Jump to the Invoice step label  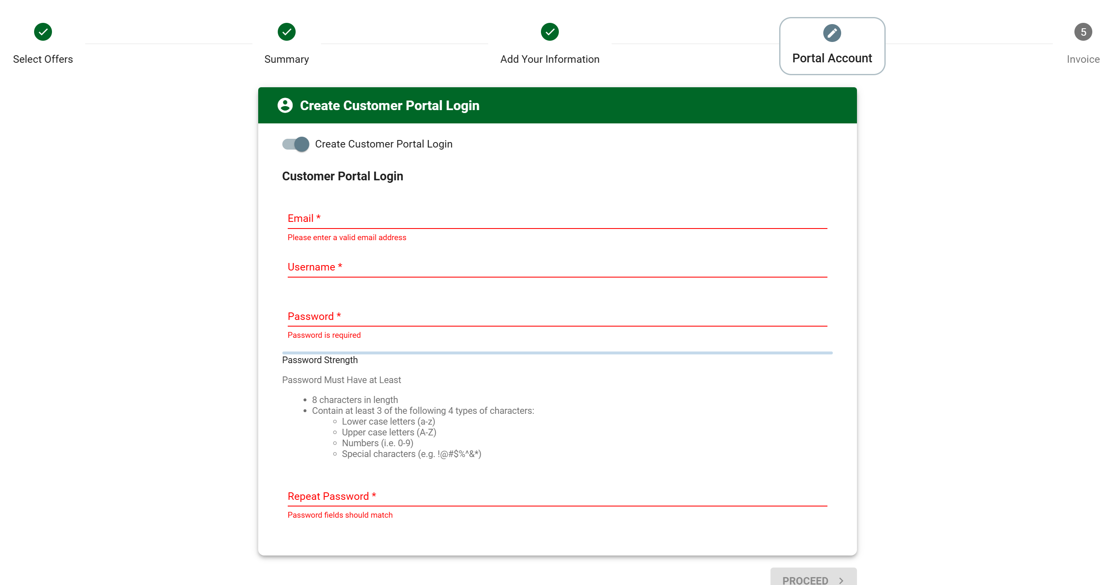[1083, 59]
